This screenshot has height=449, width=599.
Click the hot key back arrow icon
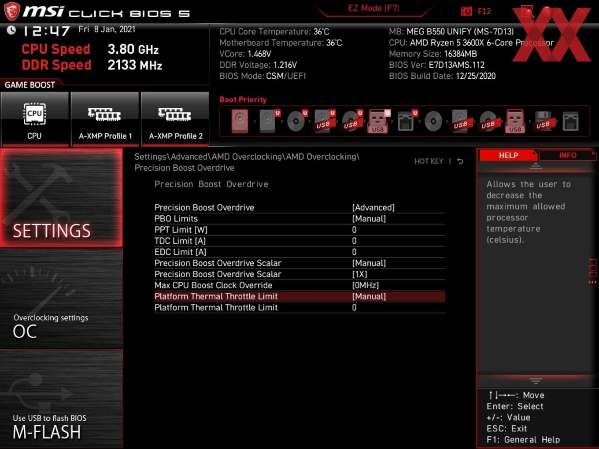460,161
